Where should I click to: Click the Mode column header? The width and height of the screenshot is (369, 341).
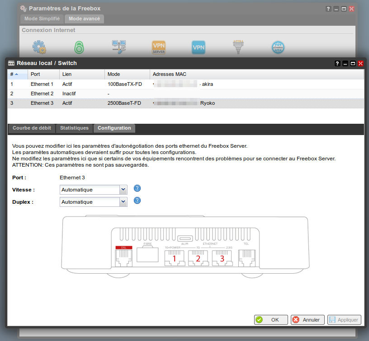click(127, 74)
